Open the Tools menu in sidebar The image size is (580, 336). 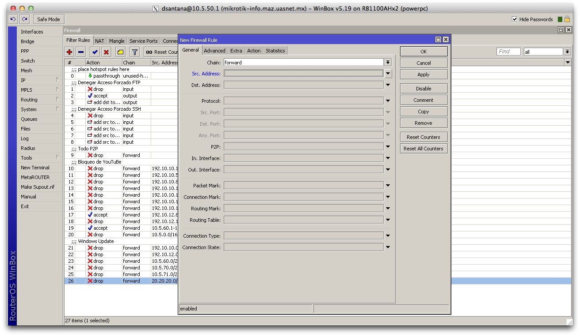(x=40, y=158)
